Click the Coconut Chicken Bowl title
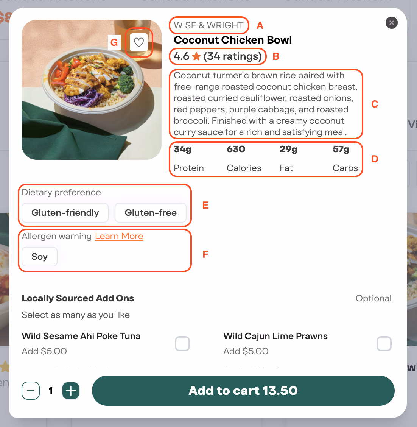The image size is (417, 427). 233,40
